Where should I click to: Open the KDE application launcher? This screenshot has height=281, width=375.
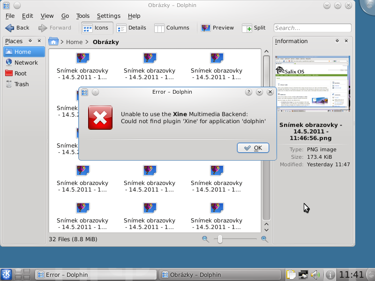[7, 274]
